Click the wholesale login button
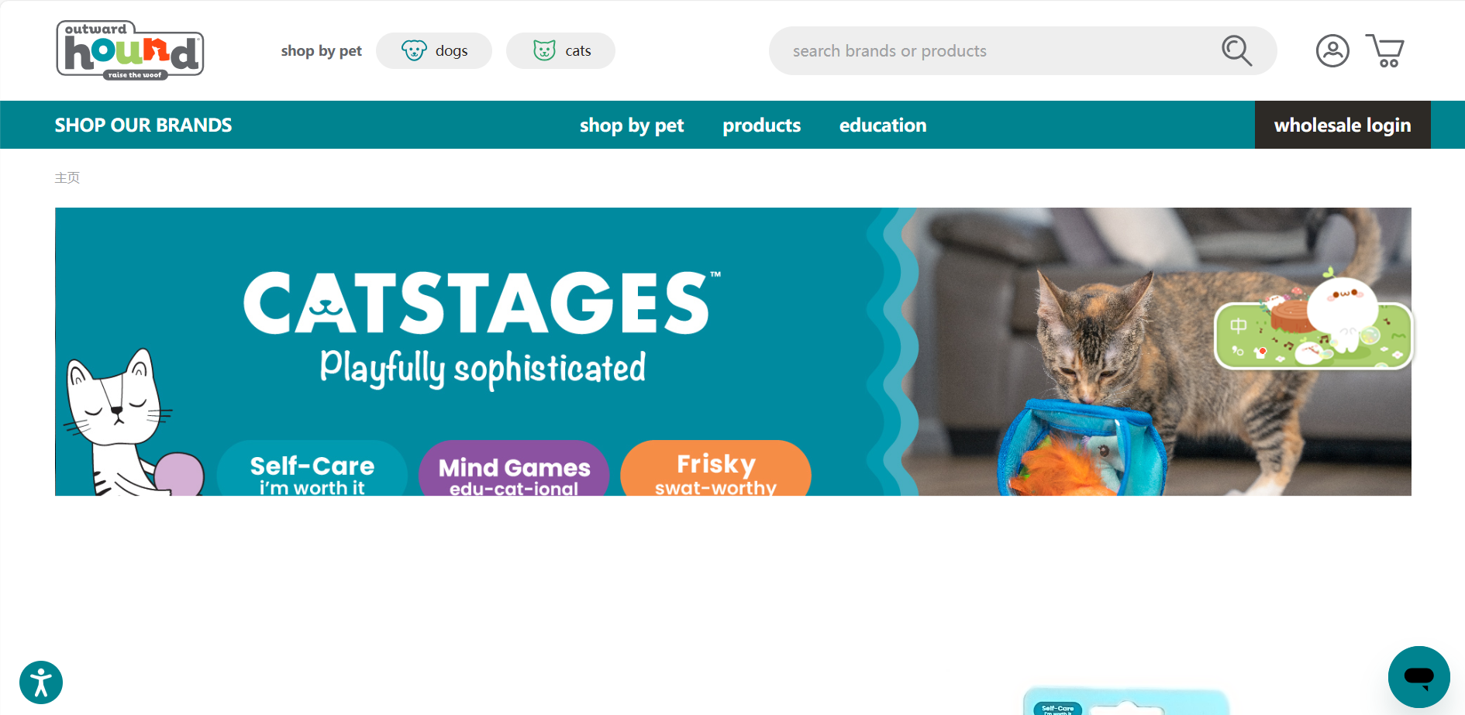Screen dimensions: 1465x715 click(x=1343, y=125)
